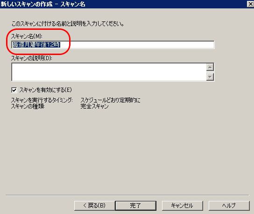The width and height of the screenshot is (254, 214).
Task: Click the scroll up arrow in description box
Action: 210,67
